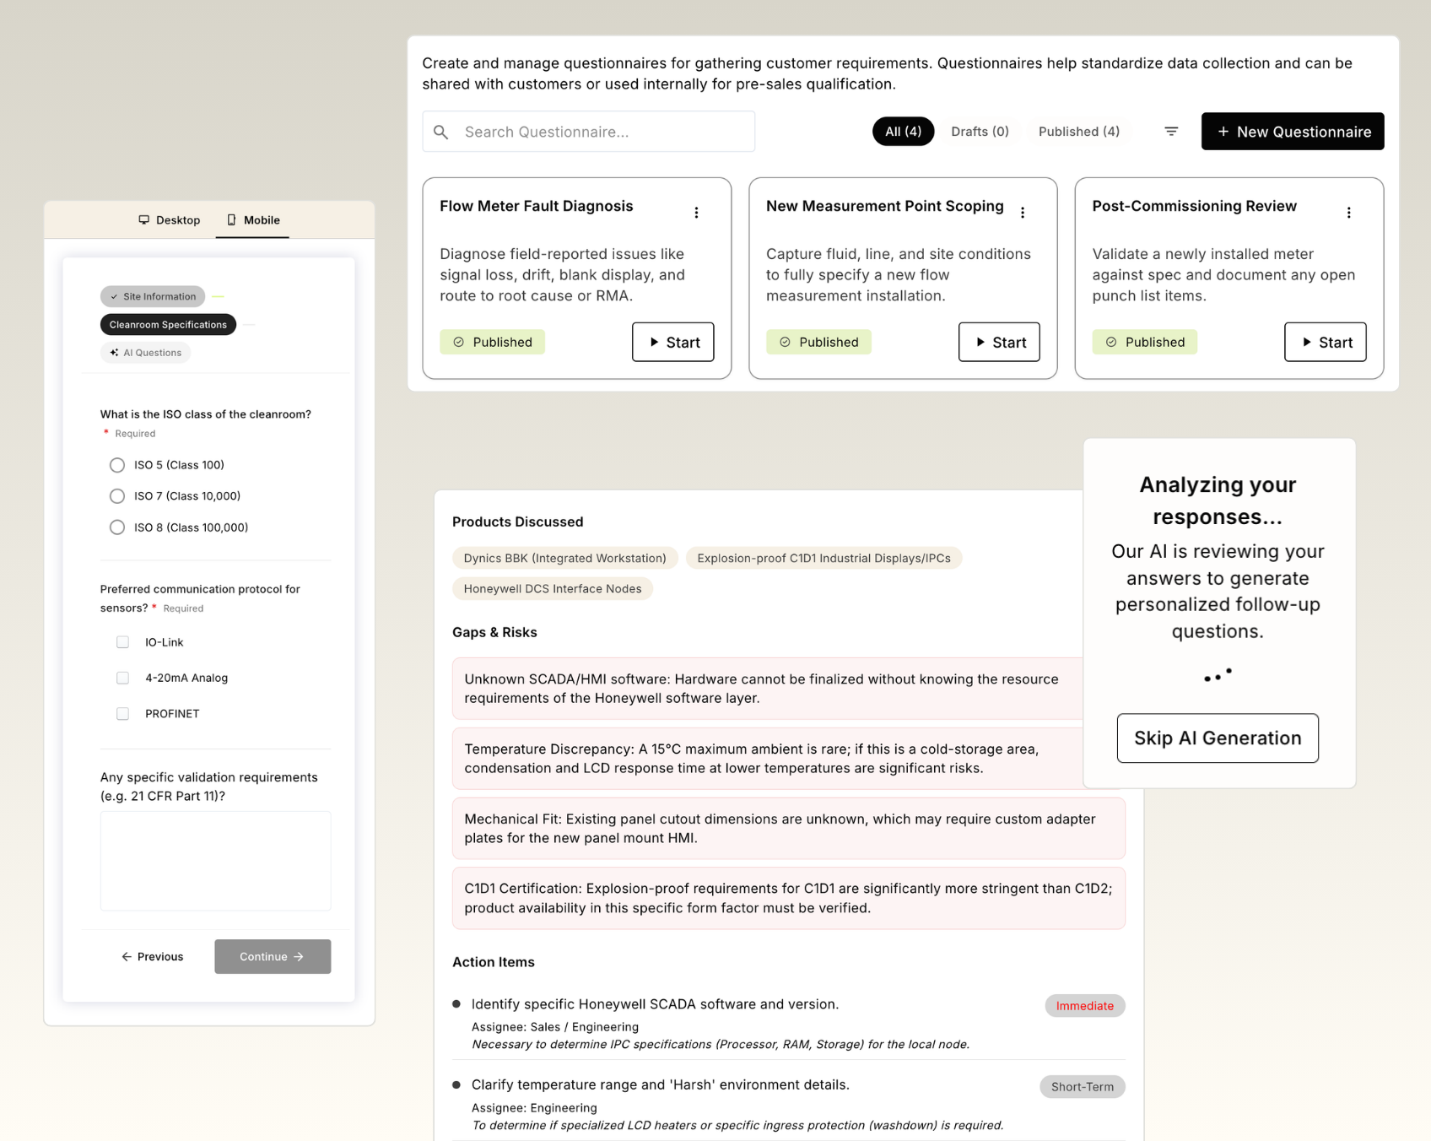This screenshot has width=1431, height=1141.
Task: Open New Measurement Point Scoping more menu
Action: [x=1023, y=213]
